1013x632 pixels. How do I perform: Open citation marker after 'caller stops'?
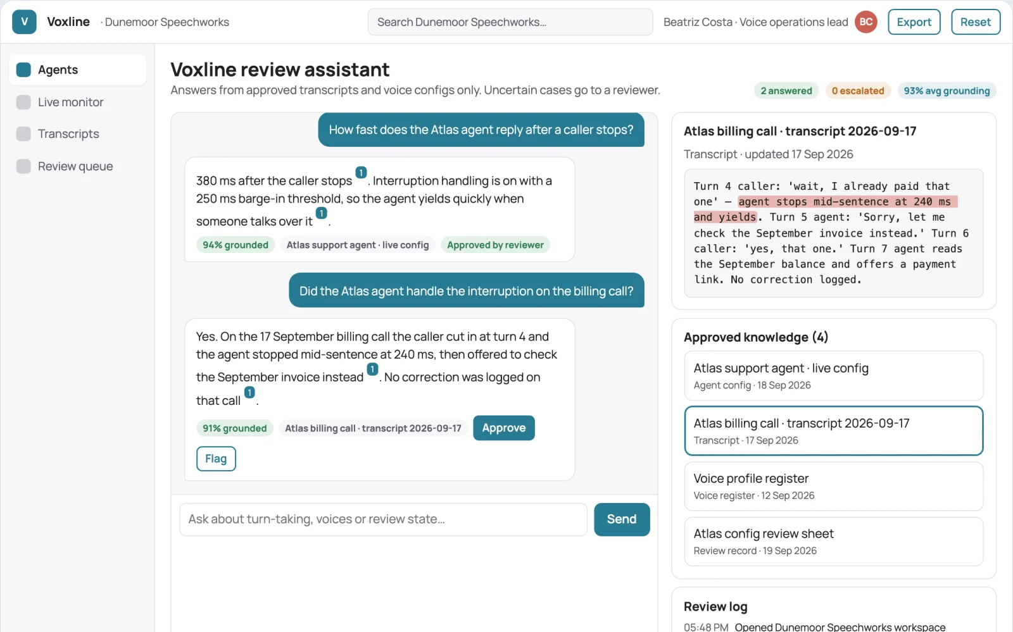pos(361,173)
